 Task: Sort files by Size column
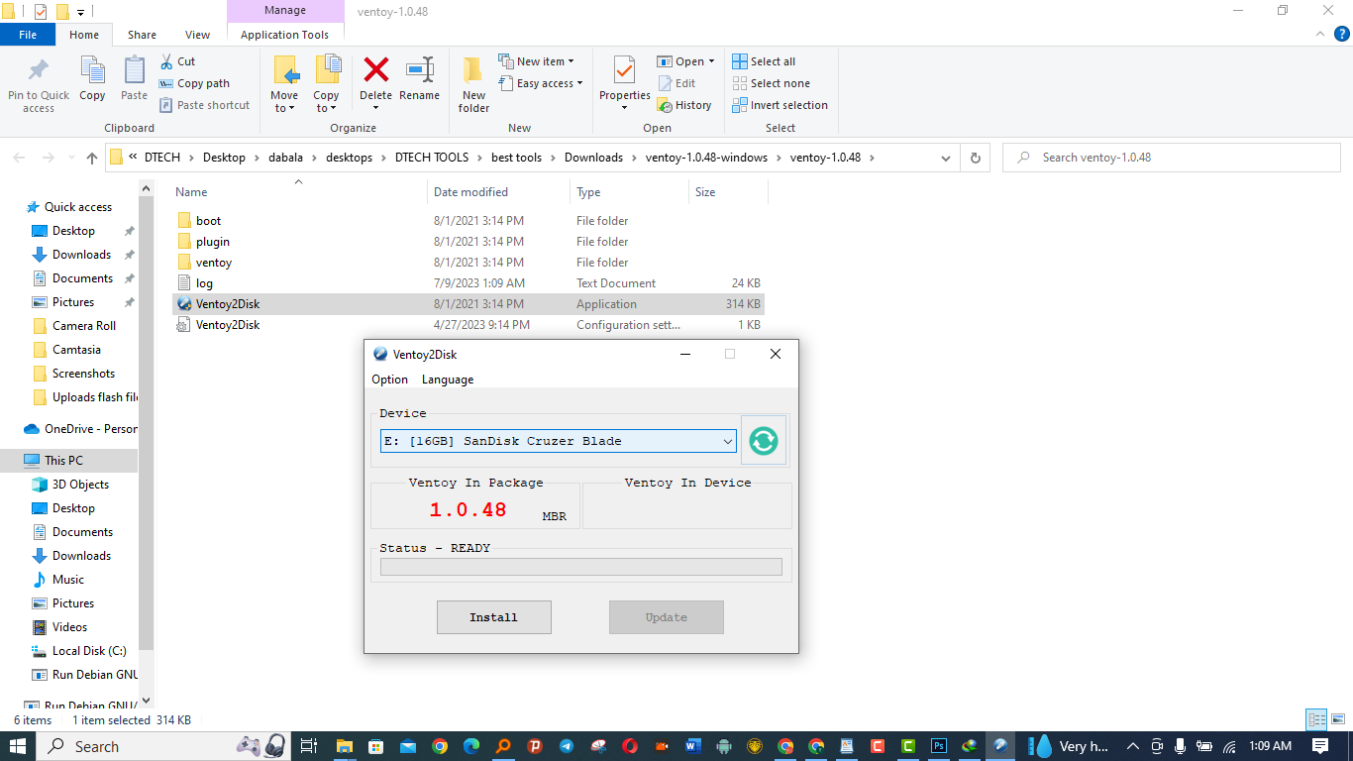tap(705, 192)
